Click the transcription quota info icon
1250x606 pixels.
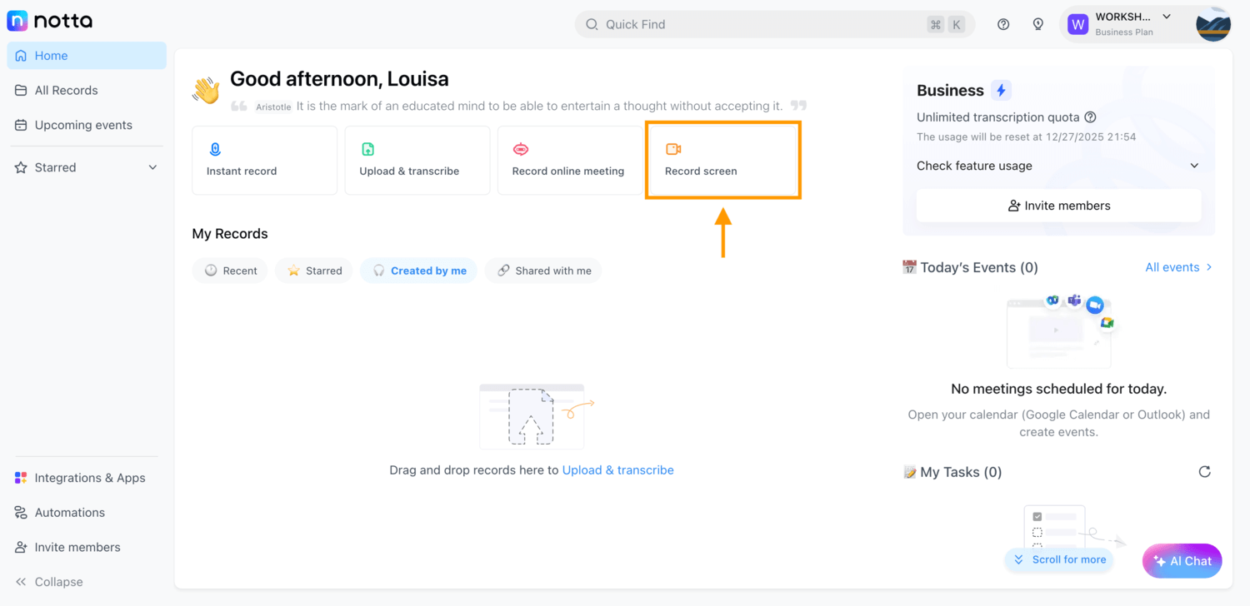(1090, 117)
